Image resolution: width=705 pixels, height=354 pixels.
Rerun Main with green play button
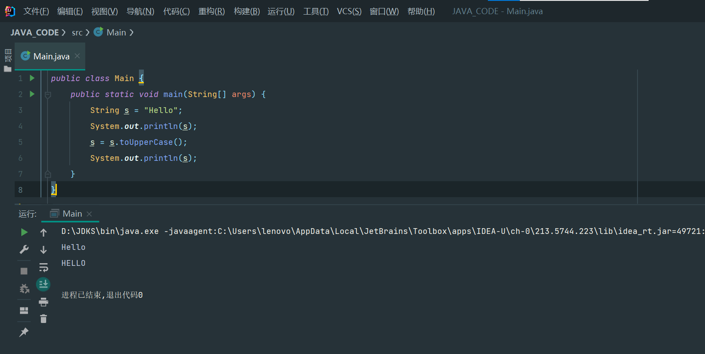pos(24,232)
